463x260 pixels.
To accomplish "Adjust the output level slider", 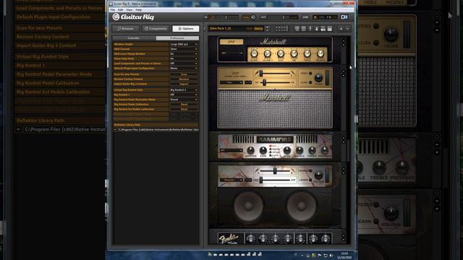I will pos(284,17).
